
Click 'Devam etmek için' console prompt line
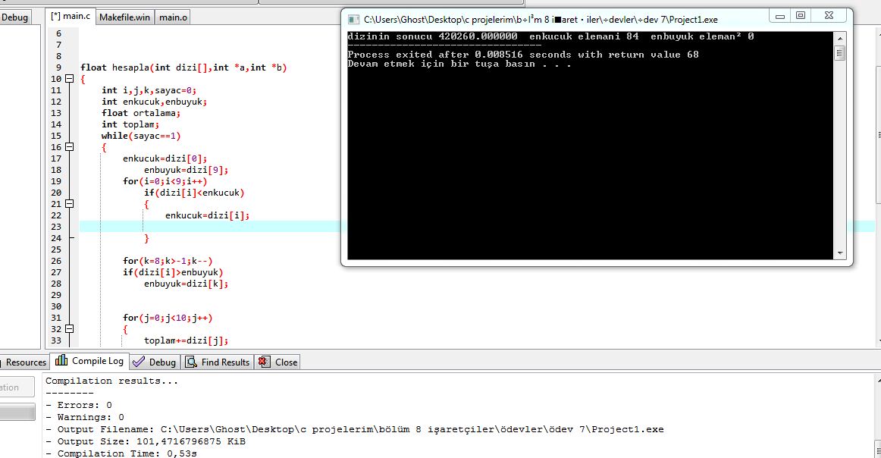[x=459, y=64]
